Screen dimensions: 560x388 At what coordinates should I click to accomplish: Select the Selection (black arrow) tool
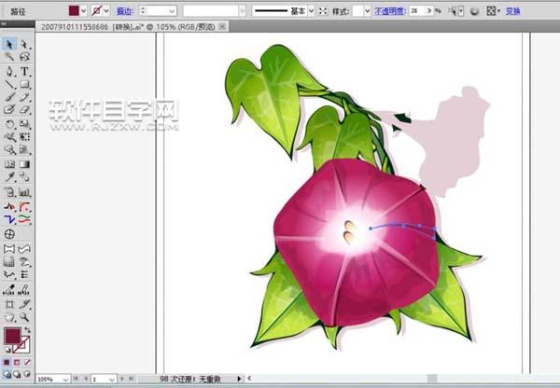pos(9,44)
